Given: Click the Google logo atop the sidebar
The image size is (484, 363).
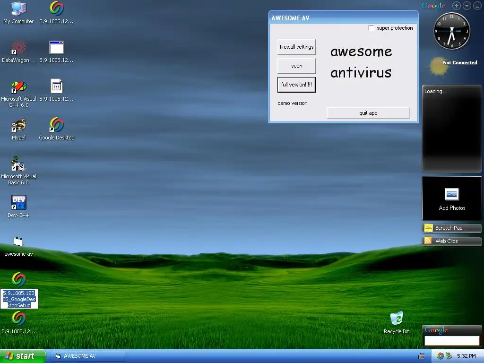Looking at the screenshot, I should click(x=433, y=6).
